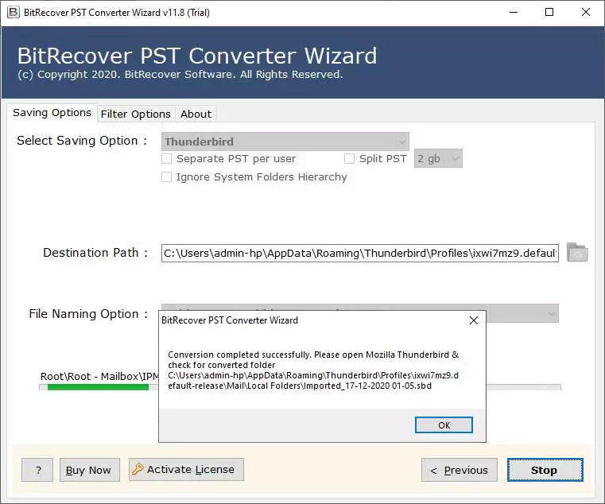Enable Separate PST per user checkbox

(x=167, y=159)
